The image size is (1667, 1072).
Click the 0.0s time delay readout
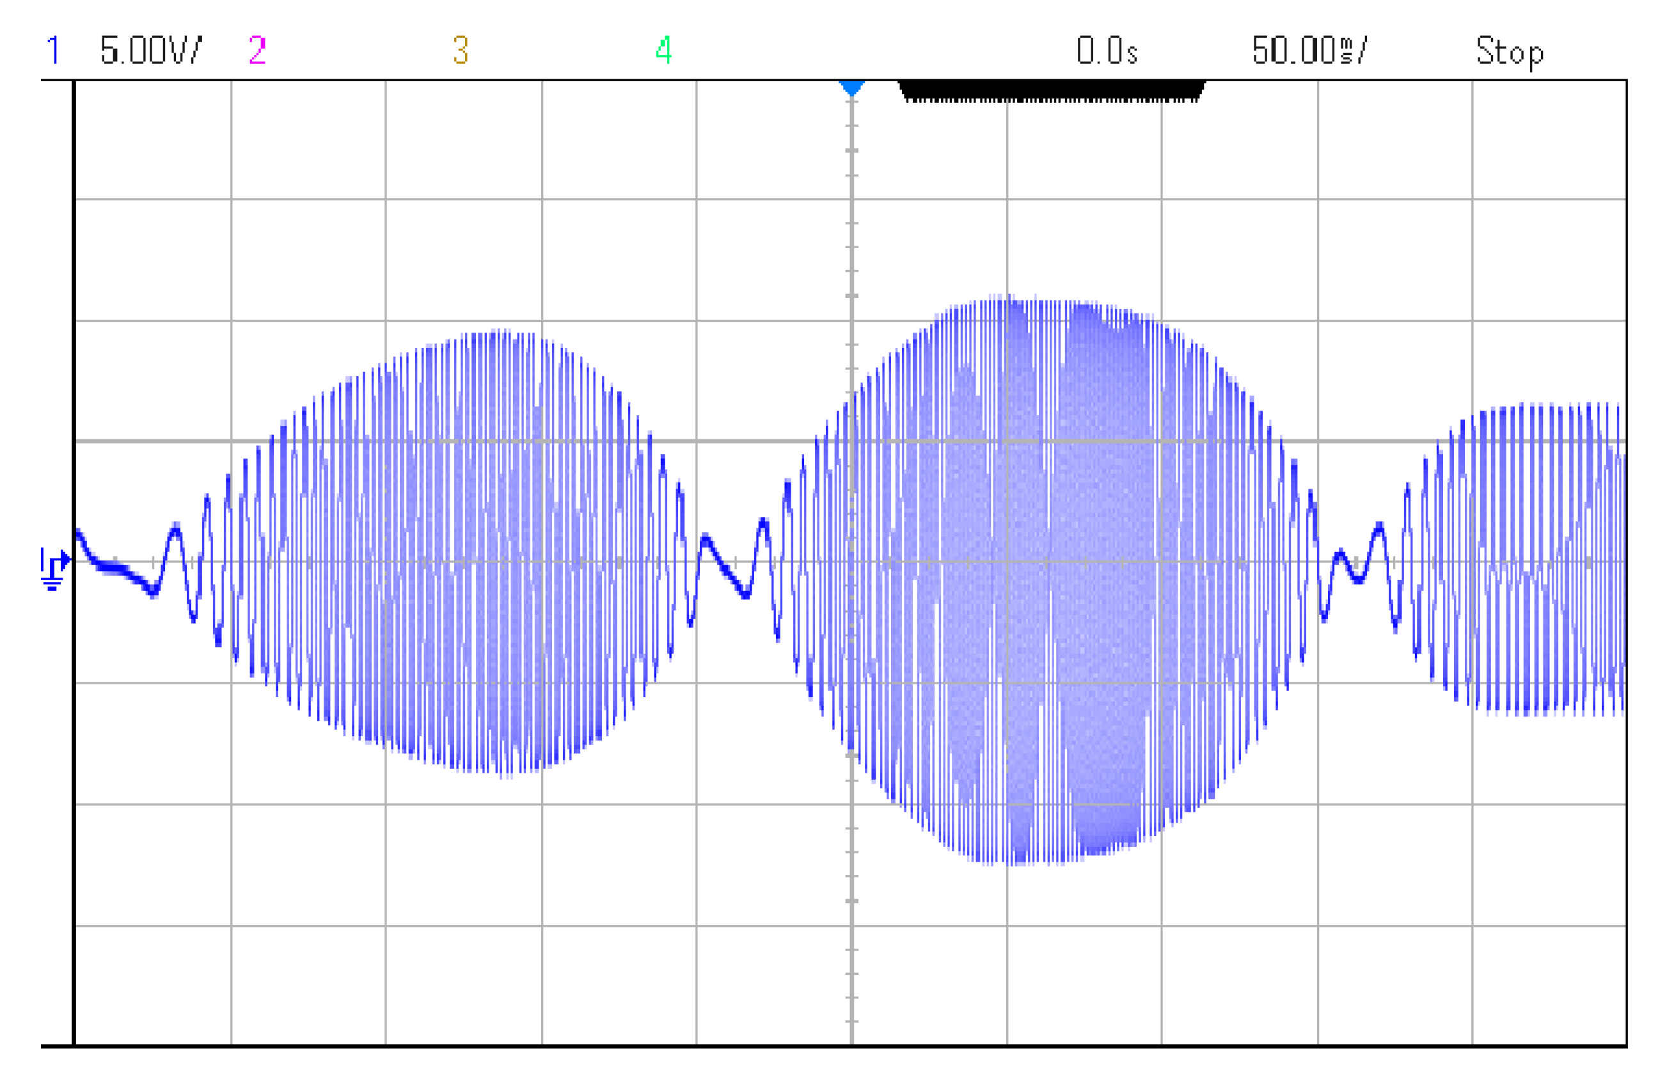point(1106,50)
